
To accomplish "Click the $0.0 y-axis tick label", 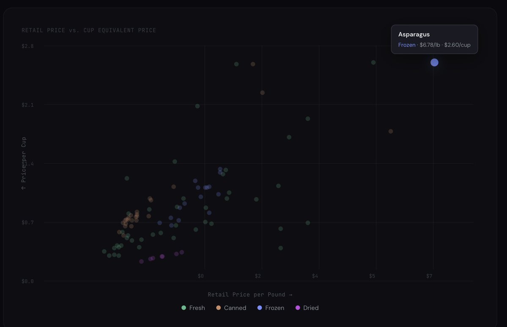I will tap(27, 281).
